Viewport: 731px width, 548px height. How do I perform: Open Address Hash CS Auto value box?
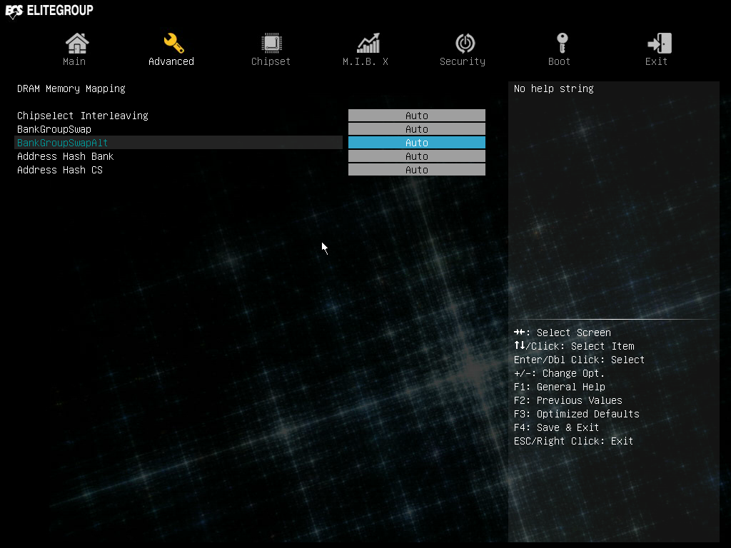click(x=417, y=170)
